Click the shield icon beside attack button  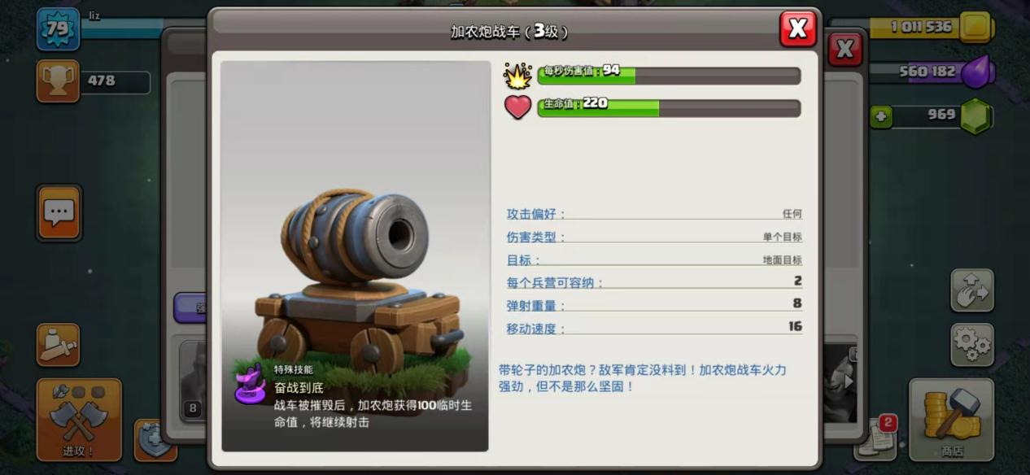coord(155,439)
